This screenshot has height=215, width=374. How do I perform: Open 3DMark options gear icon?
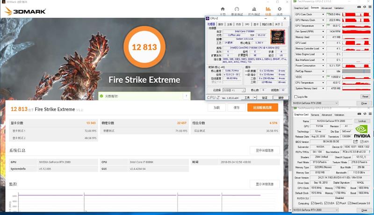tap(280, 9)
